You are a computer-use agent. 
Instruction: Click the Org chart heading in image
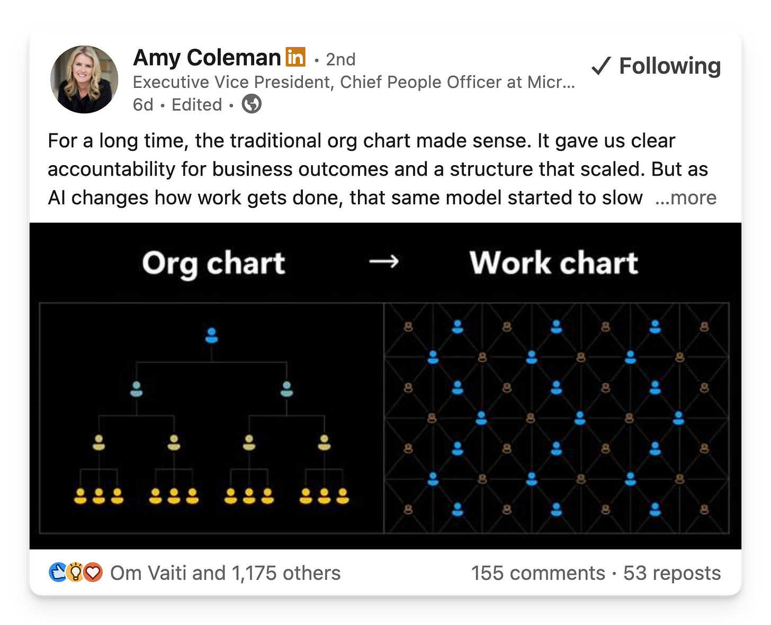point(214,264)
